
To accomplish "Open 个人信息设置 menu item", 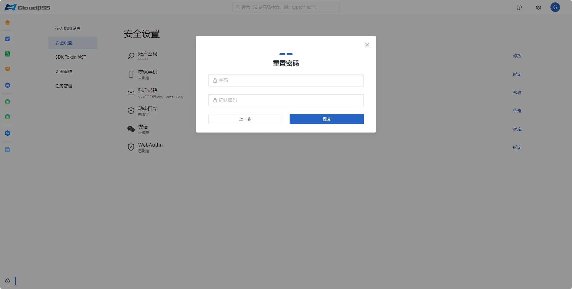I will coord(73,28).
